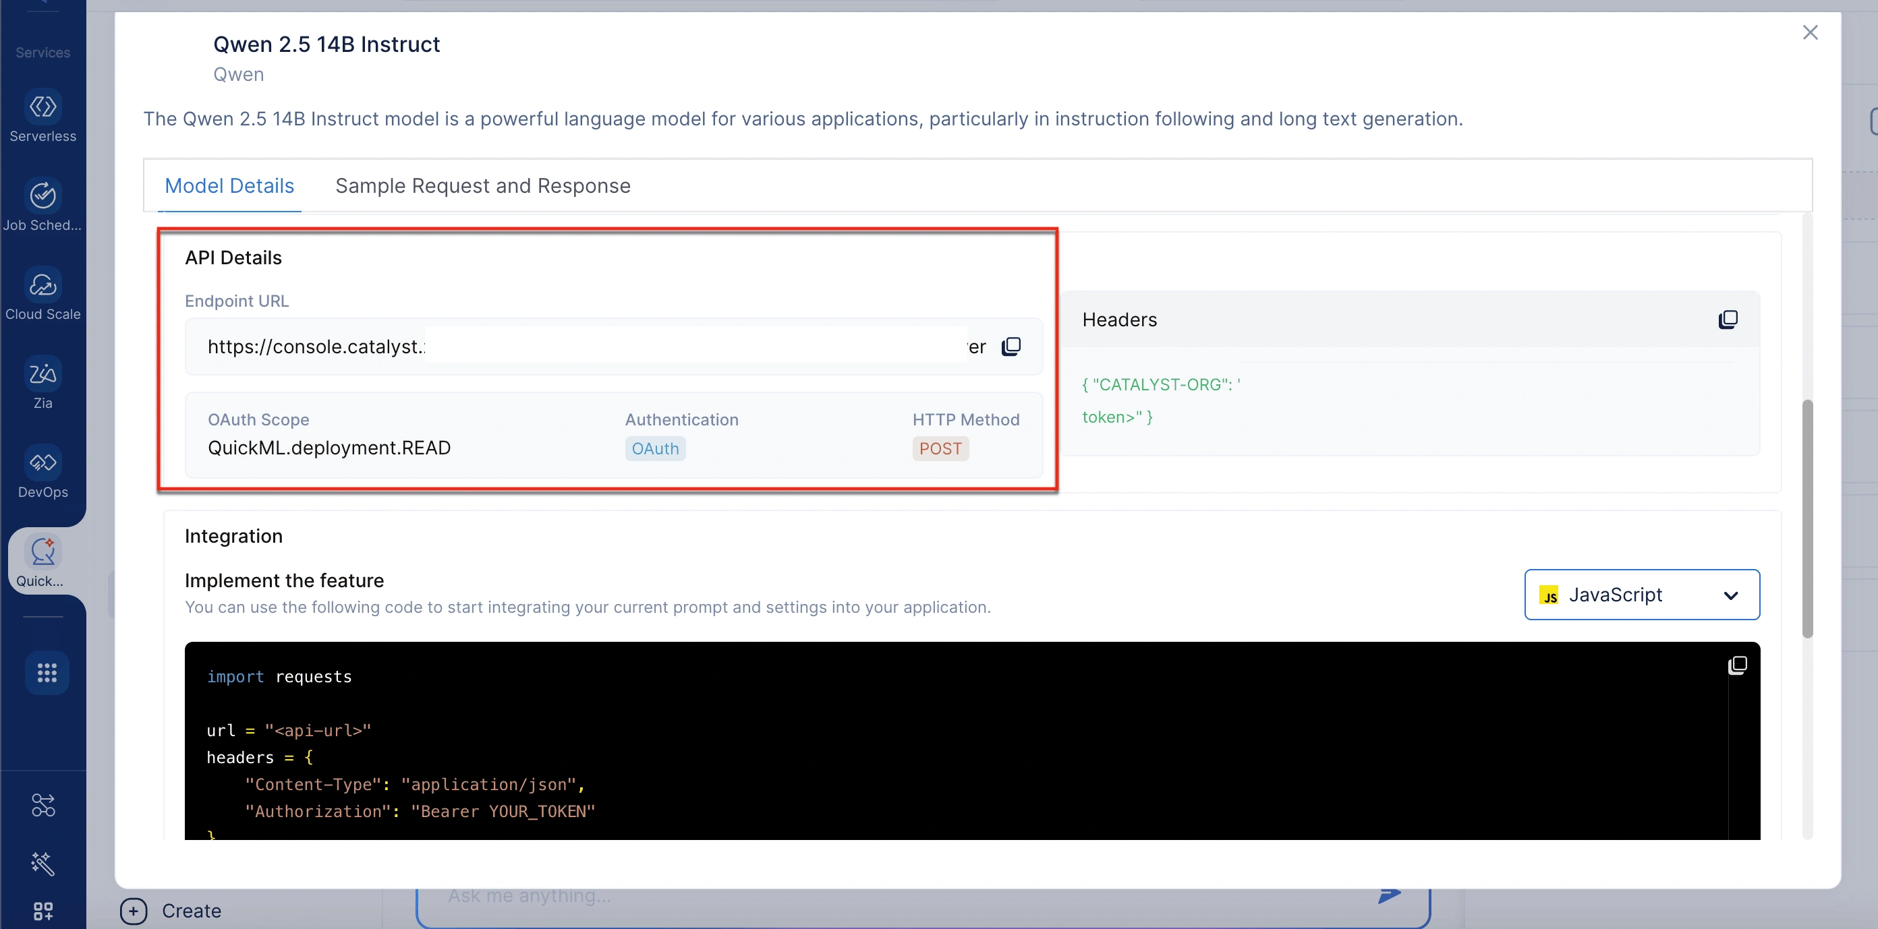Open the all-services grid icon
1878x929 pixels.
[47, 671]
